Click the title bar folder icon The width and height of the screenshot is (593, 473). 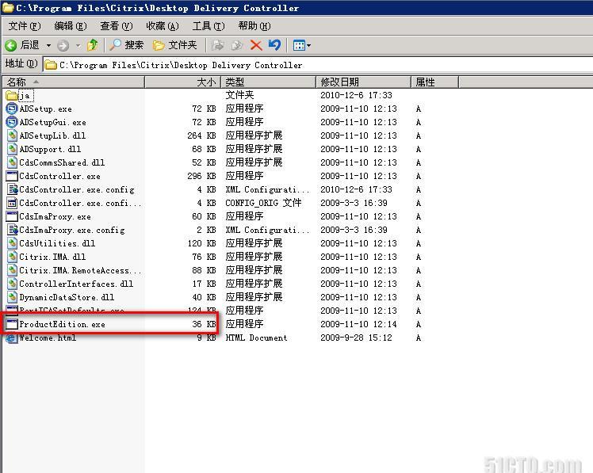pyautogui.click(x=8, y=8)
